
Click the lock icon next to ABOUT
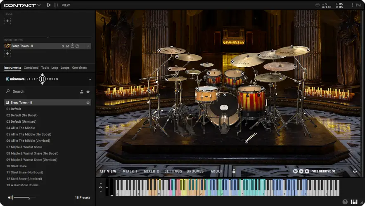tap(234, 171)
